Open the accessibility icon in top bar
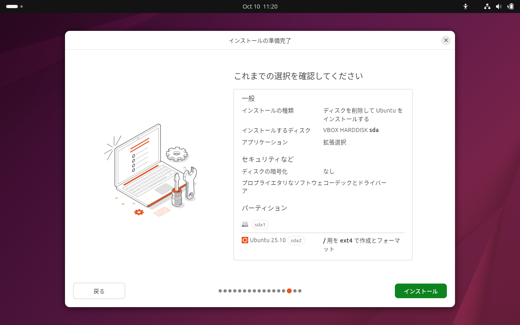This screenshot has width=520, height=325. 466,6
